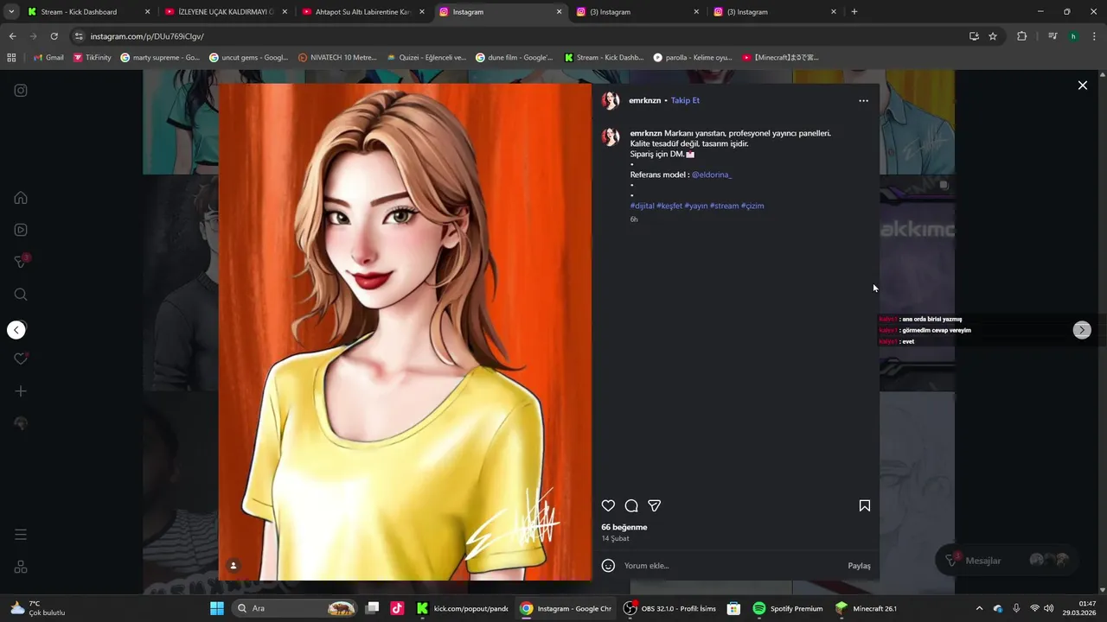Open Spotify Premium from the taskbar
The image size is (1107, 622).
tap(788, 608)
